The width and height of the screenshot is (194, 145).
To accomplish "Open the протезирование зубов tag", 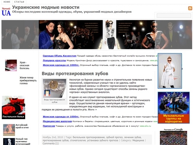I will (55, 140).
